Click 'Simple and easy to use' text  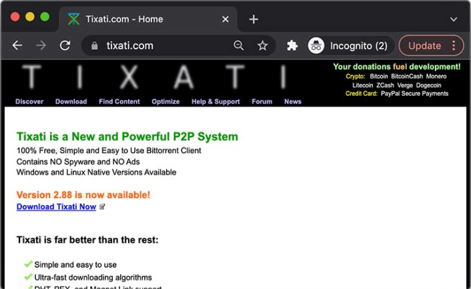pyautogui.click(x=75, y=265)
